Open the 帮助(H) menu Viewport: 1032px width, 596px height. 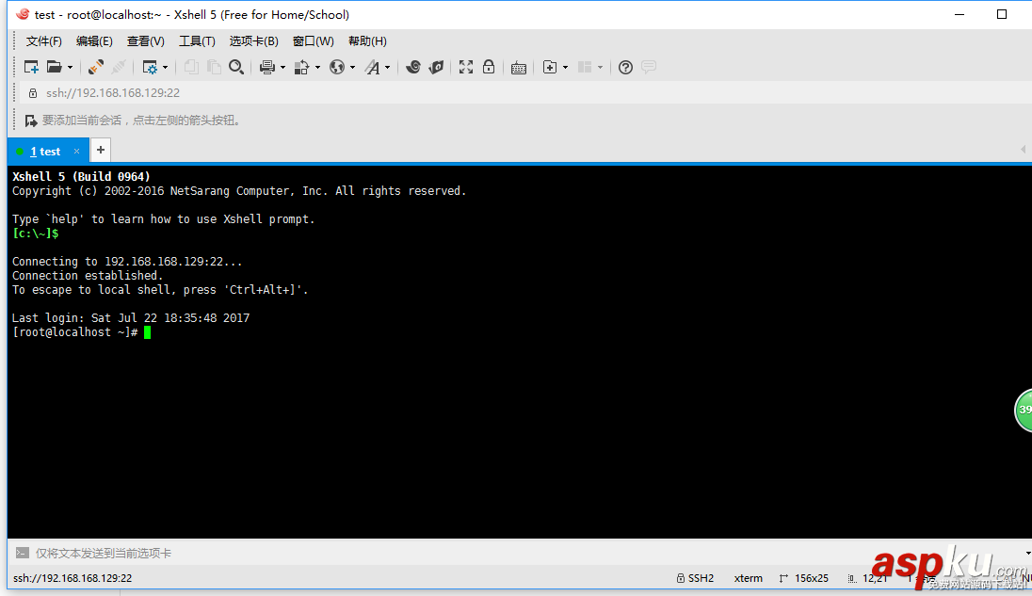coord(367,40)
